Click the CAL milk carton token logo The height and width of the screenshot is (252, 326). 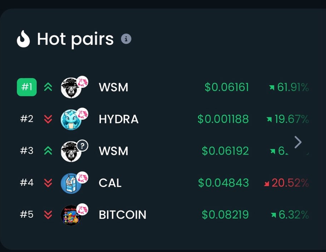[71, 183]
